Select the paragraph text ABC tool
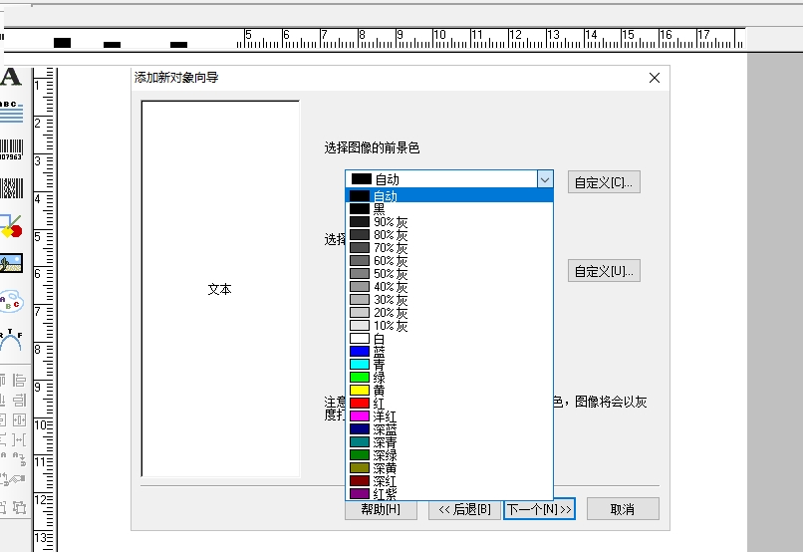Screen dimensions: 803x552 tap(11, 113)
